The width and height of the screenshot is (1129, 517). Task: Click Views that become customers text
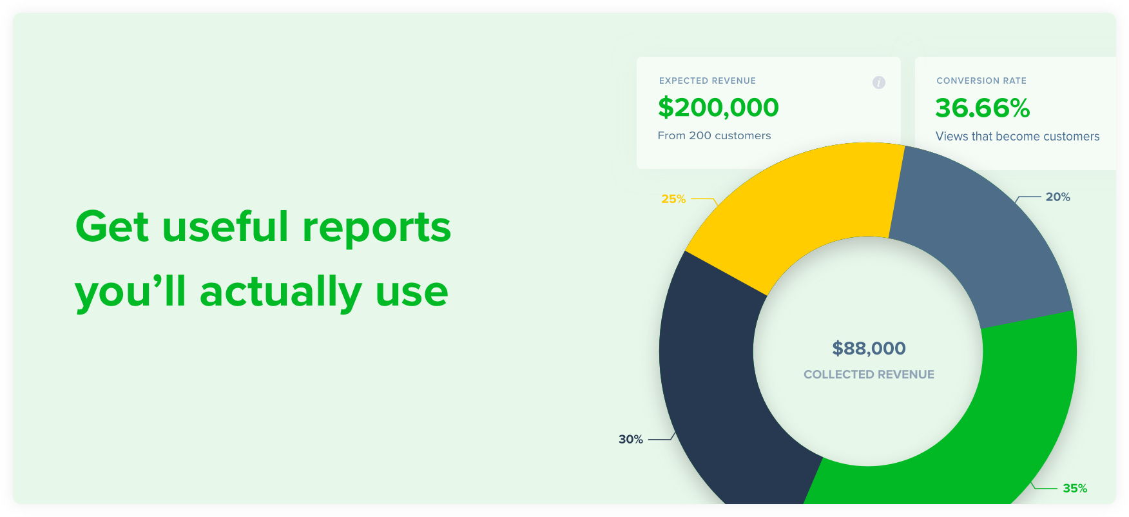pos(1018,137)
